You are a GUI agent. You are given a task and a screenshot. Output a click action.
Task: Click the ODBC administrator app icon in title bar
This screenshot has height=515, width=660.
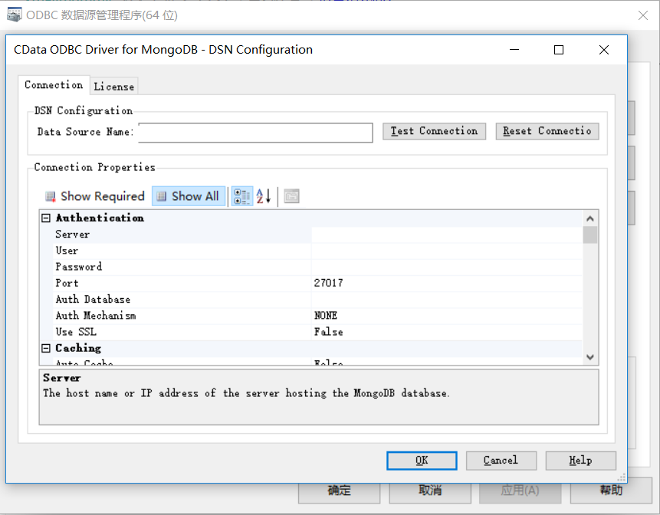click(15, 15)
